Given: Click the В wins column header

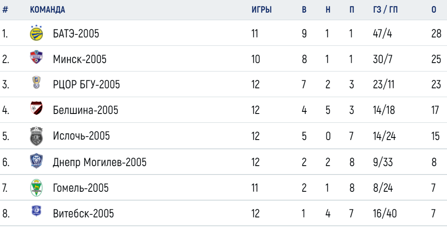Looking at the screenshot, I should 304,10.
